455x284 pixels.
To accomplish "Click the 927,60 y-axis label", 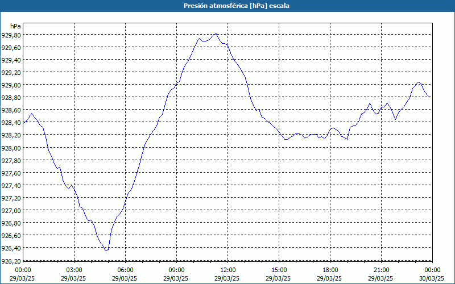I will [x=11, y=173].
